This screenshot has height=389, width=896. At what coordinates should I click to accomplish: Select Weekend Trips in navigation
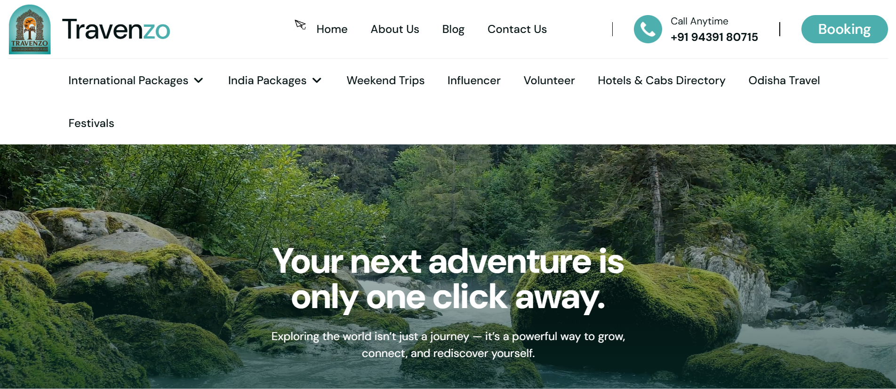click(x=385, y=80)
